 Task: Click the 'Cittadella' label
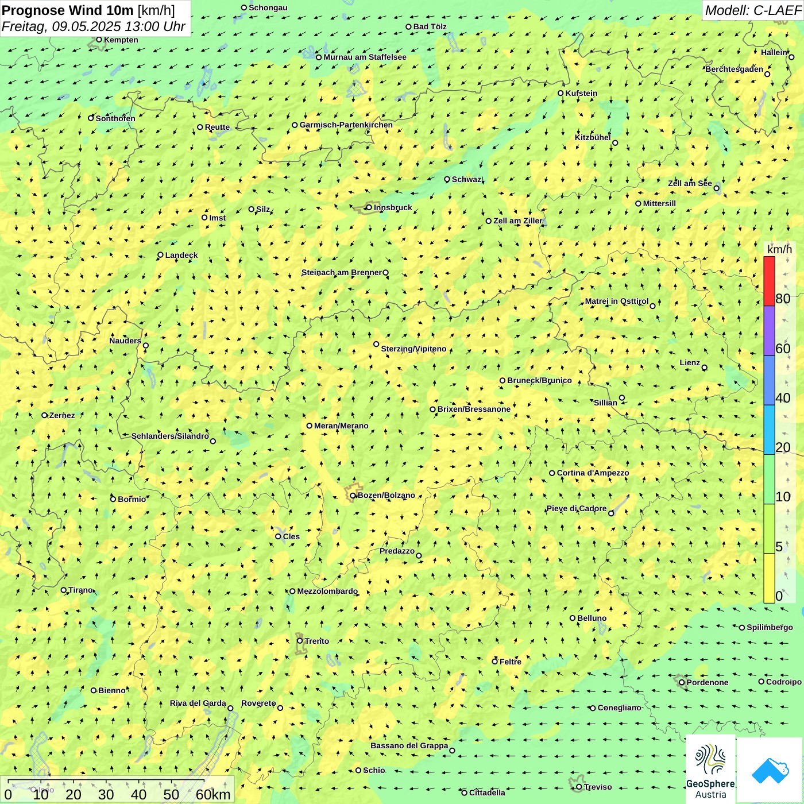click(487, 793)
